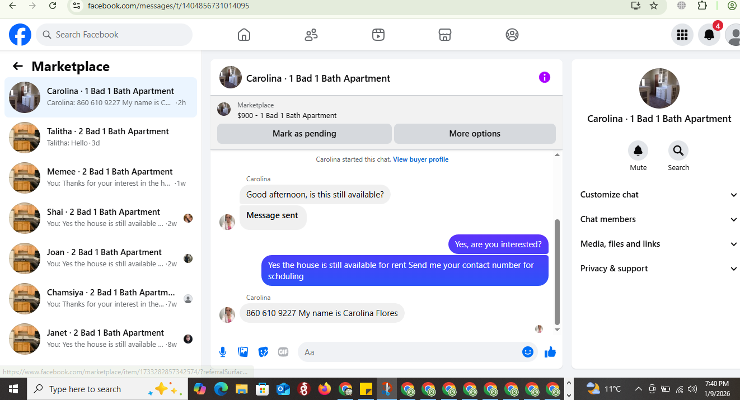This screenshot has width=740, height=400.
Task: Click More options button
Action: click(475, 134)
